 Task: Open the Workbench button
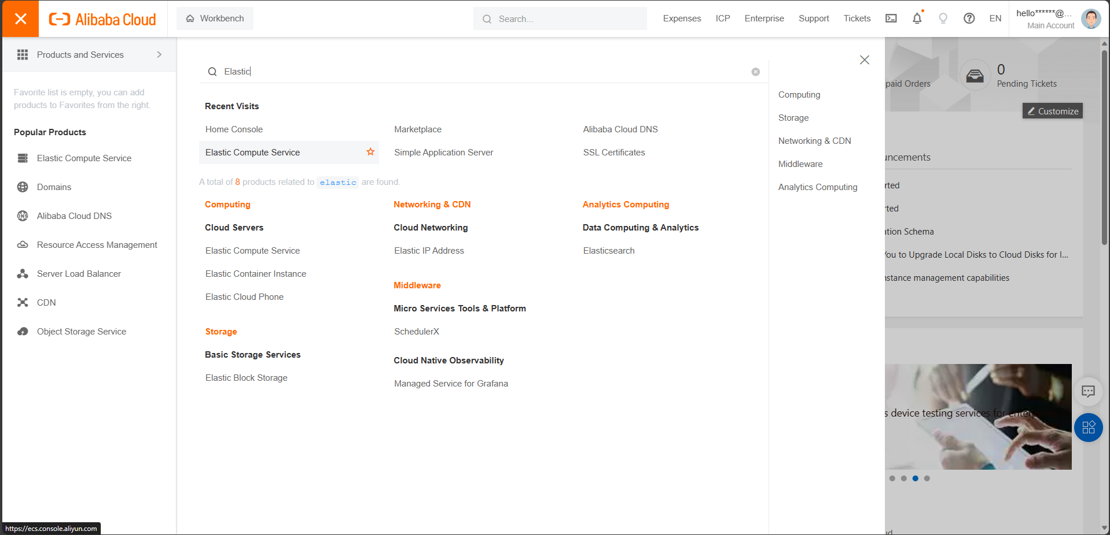215,18
